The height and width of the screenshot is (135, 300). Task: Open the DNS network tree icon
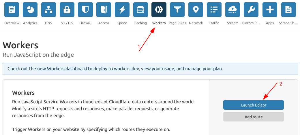48,9
